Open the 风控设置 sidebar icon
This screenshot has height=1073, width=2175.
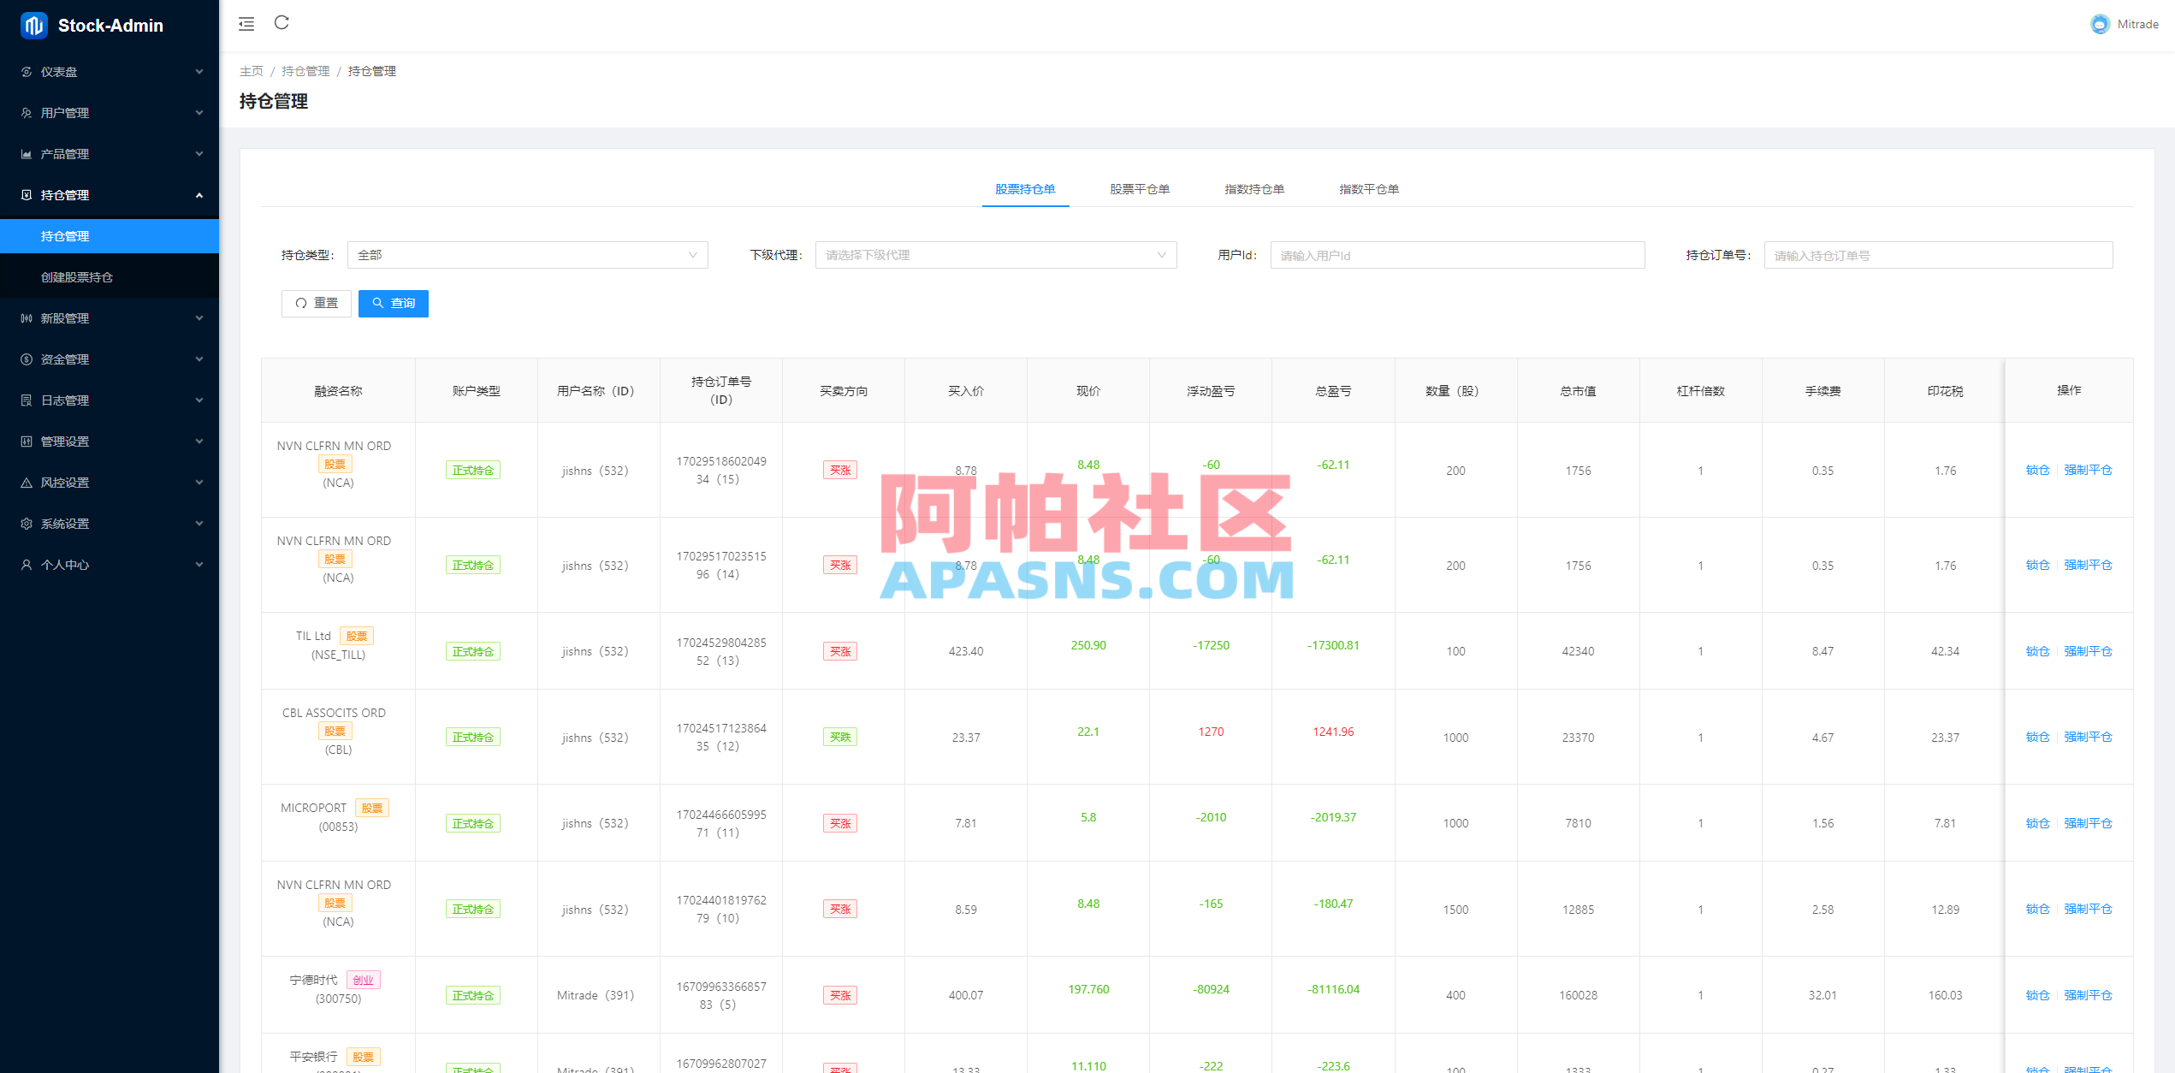[26, 482]
